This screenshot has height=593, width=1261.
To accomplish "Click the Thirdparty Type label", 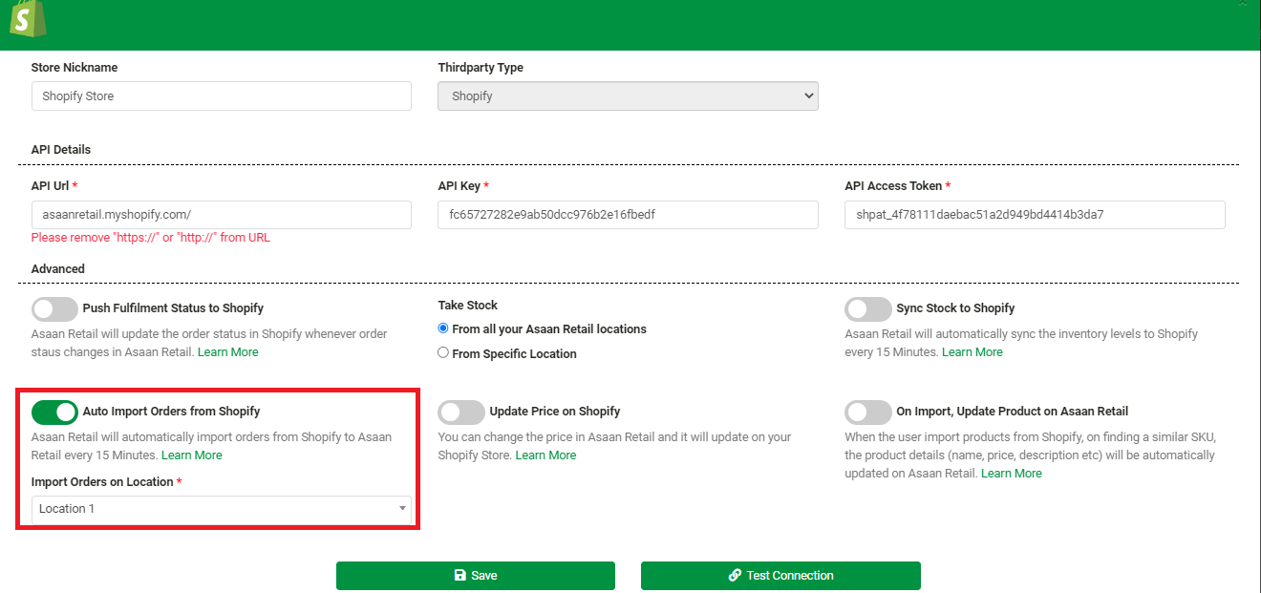I will [481, 68].
